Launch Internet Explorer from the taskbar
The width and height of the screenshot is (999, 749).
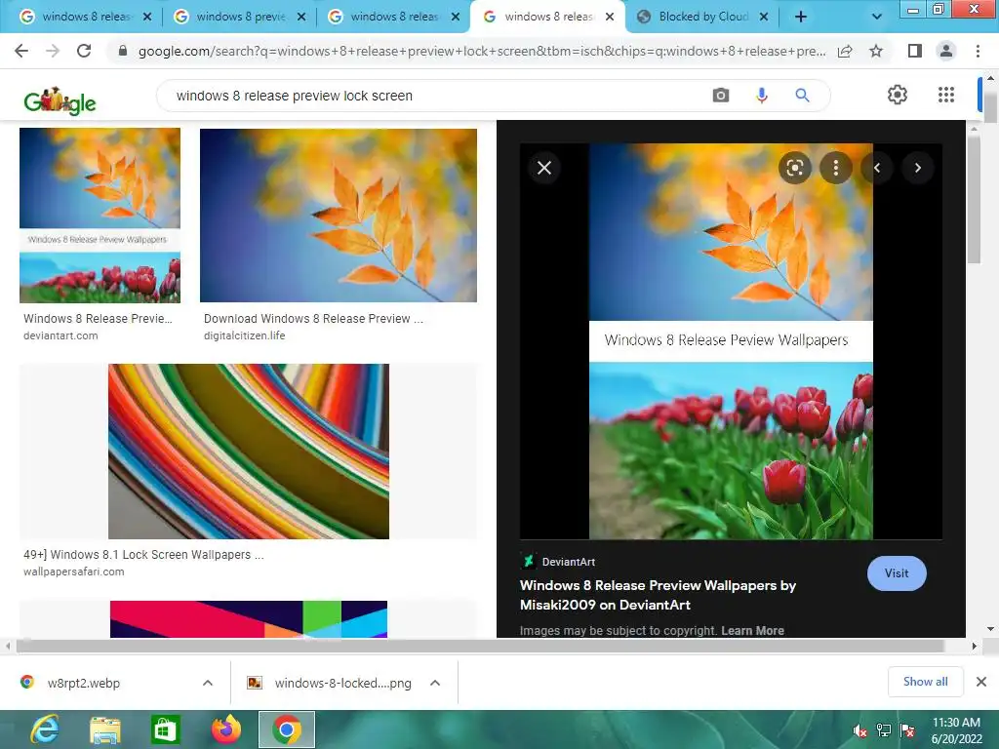pyautogui.click(x=45, y=729)
